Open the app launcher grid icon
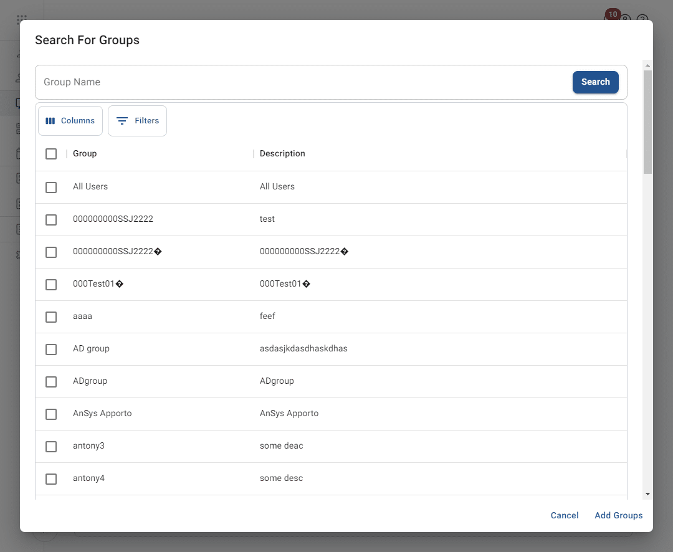This screenshot has height=552, width=673. click(21, 16)
